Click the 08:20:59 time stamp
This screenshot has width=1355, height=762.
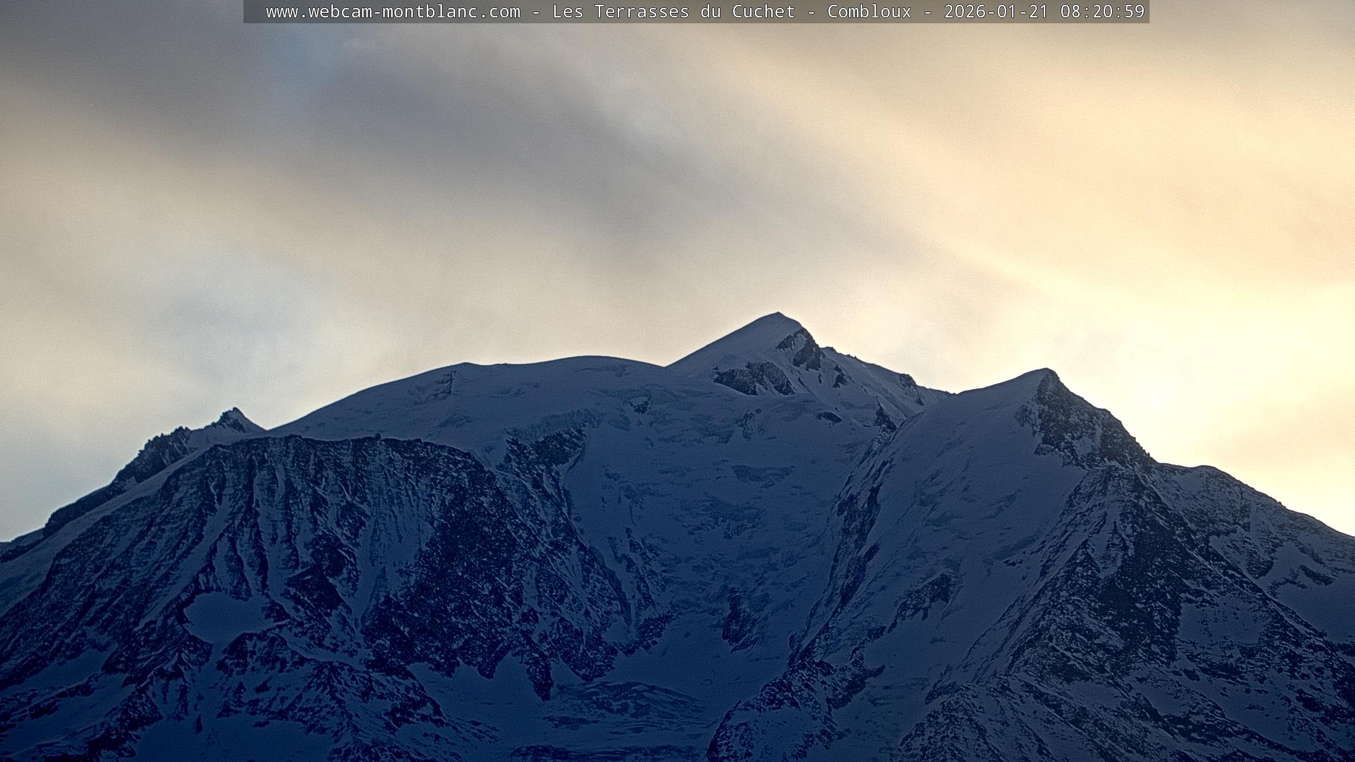point(1102,12)
